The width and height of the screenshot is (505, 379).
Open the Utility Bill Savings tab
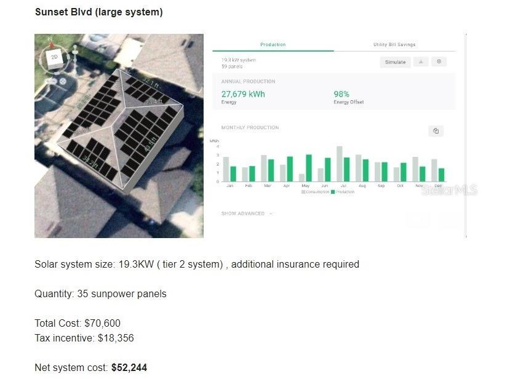pos(394,45)
